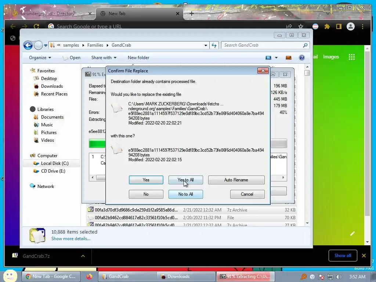Expand address bar history dropdown

pos(206,45)
